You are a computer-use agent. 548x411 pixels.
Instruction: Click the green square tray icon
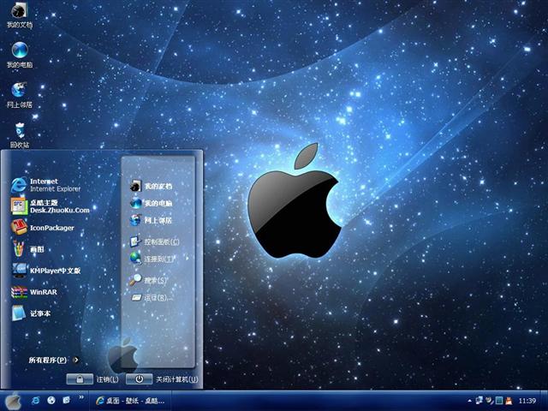click(x=499, y=401)
